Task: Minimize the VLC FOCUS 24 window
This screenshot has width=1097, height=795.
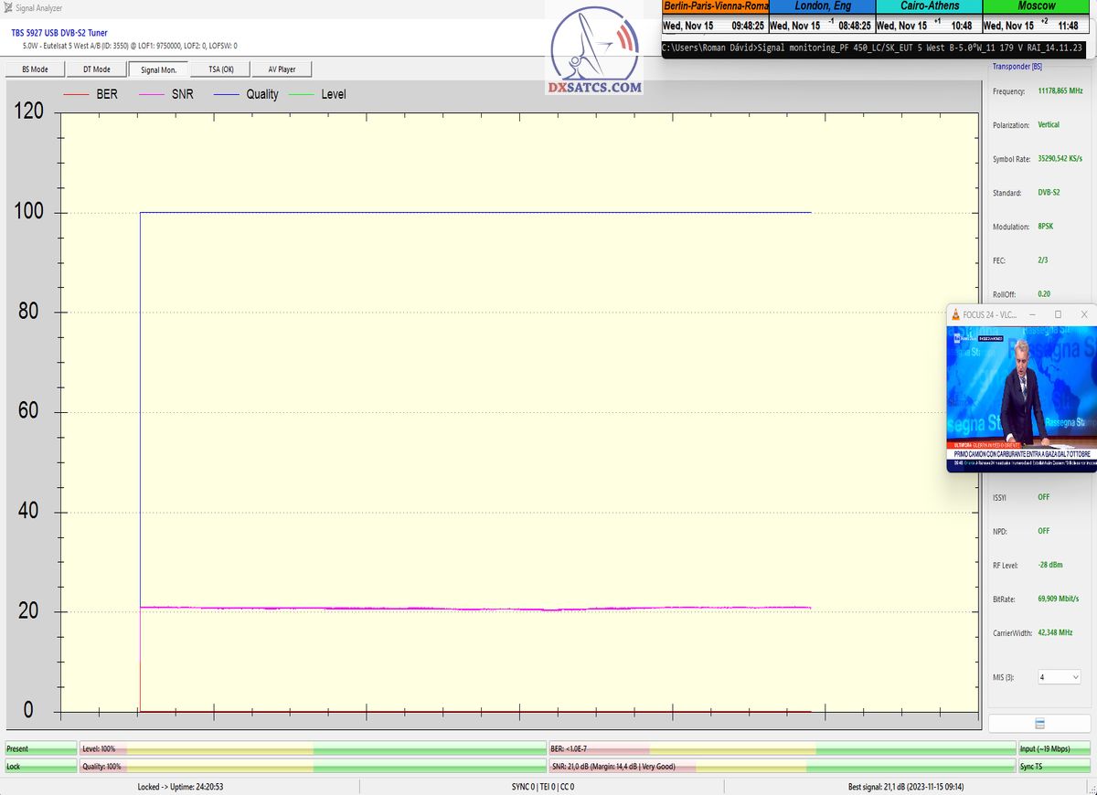Action: (x=1032, y=314)
